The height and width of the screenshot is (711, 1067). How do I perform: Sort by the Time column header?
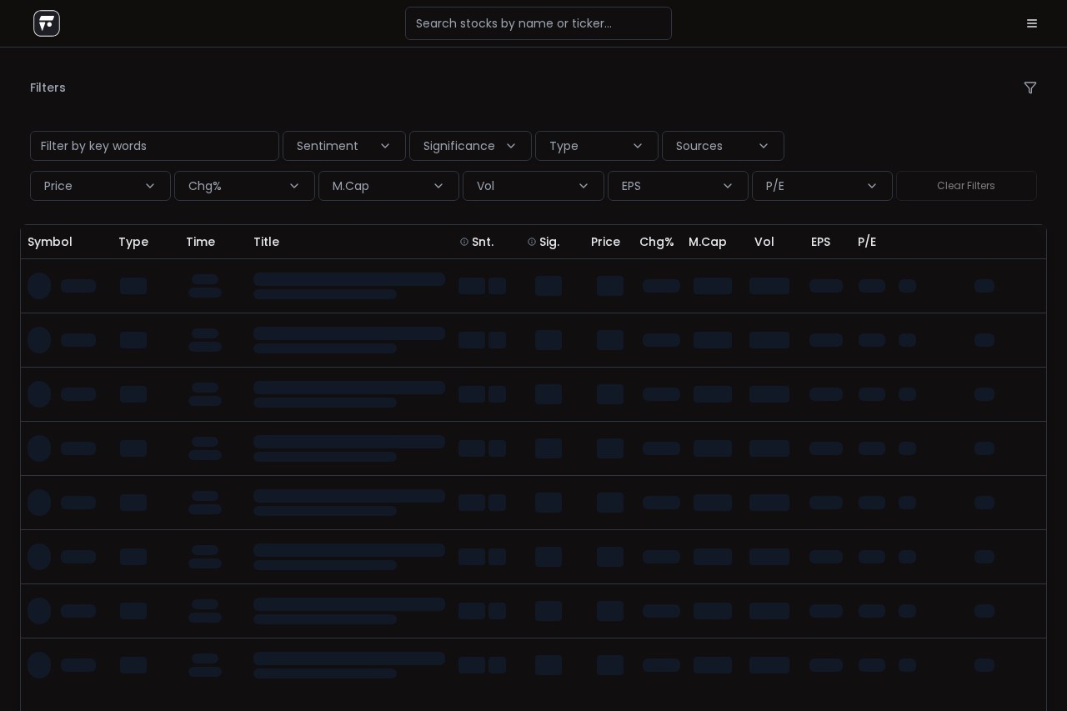click(x=200, y=242)
